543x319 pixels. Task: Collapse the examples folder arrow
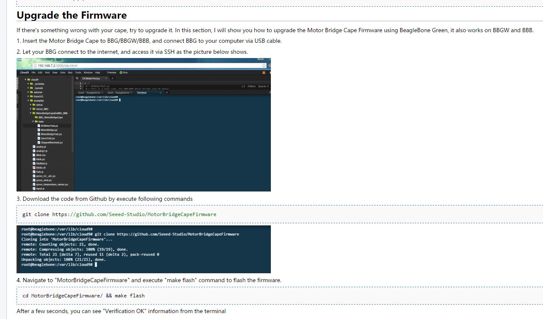(x=28, y=101)
